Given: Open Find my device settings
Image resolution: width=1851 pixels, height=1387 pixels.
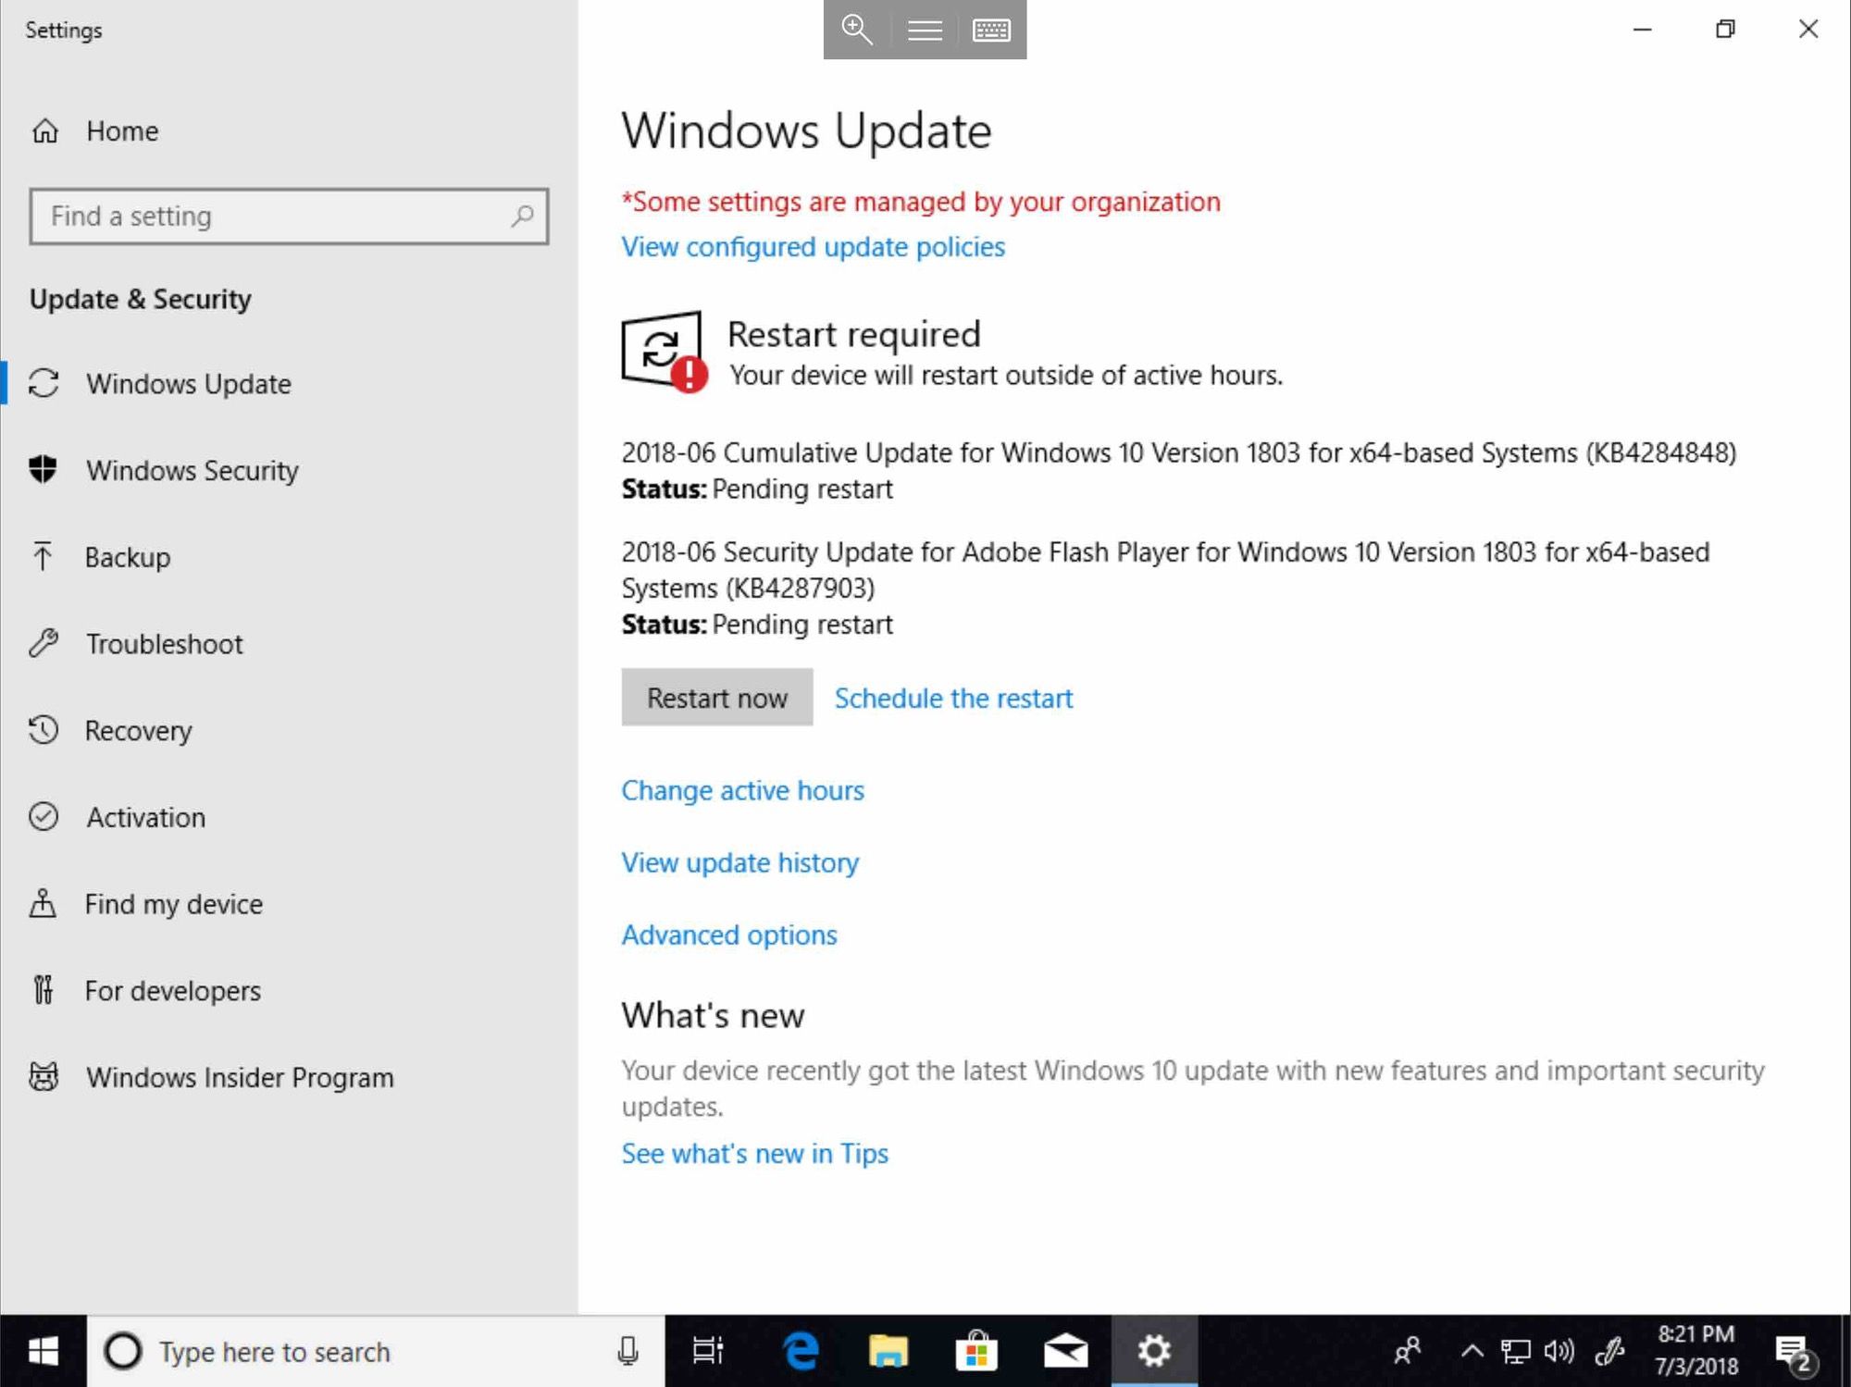Looking at the screenshot, I should pyautogui.click(x=173, y=904).
